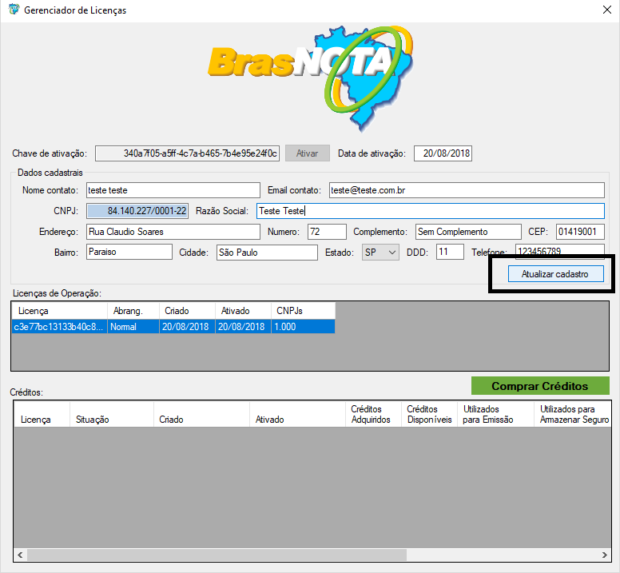Click the CNPJs column header

click(304, 311)
